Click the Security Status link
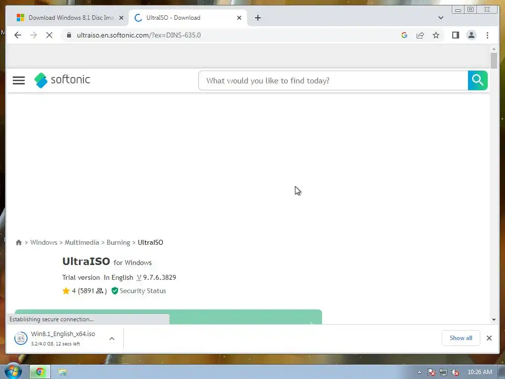This screenshot has width=505, height=379. 143,291
